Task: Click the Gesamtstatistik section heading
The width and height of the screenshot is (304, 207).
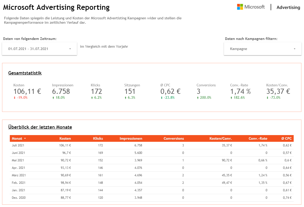Action: [x=25, y=73]
